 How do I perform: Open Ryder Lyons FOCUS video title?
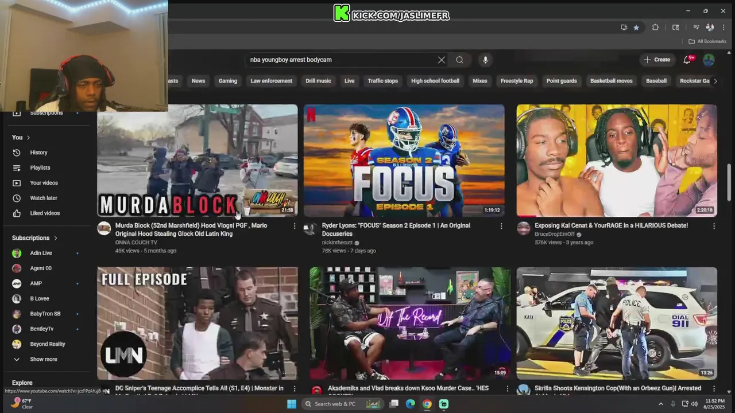click(x=397, y=229)
